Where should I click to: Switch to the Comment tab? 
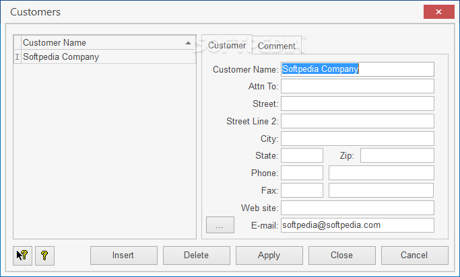(x=277, y=46)
